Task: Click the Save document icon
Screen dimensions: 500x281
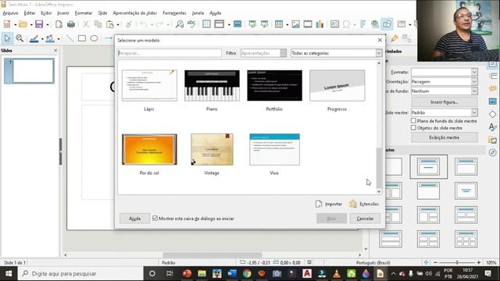Action: 39,24
